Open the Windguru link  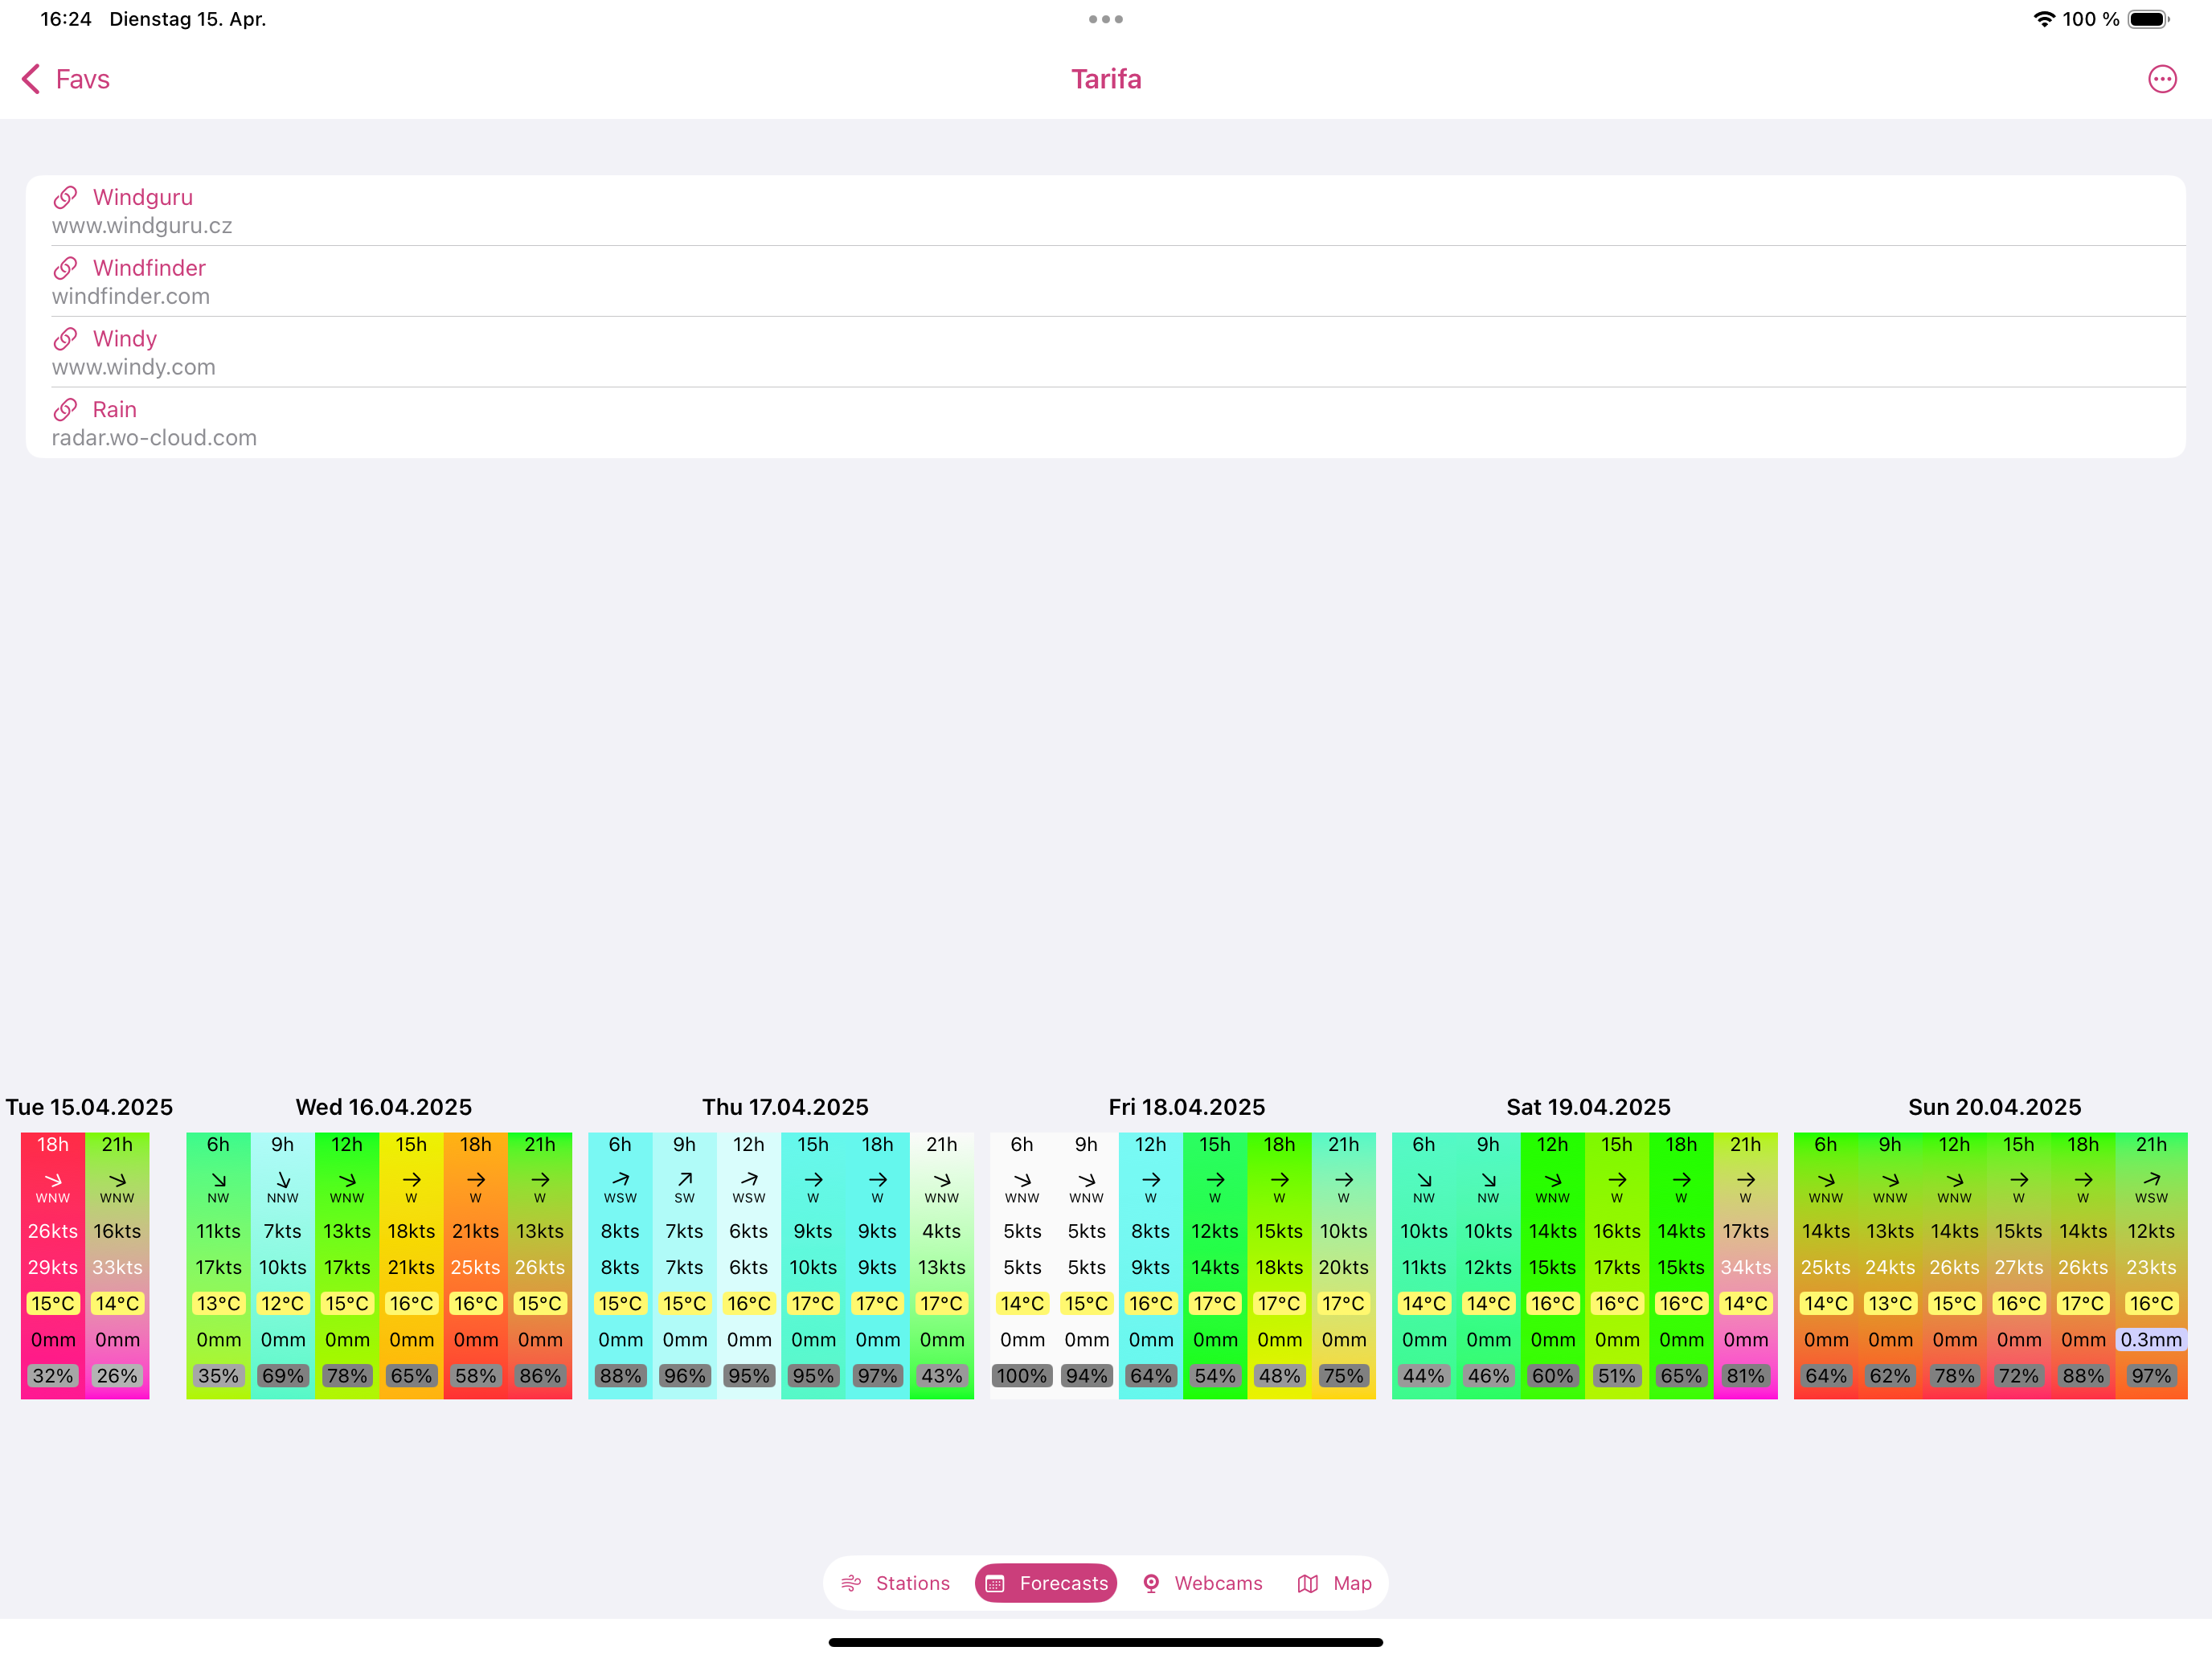tap(1105, 211)
